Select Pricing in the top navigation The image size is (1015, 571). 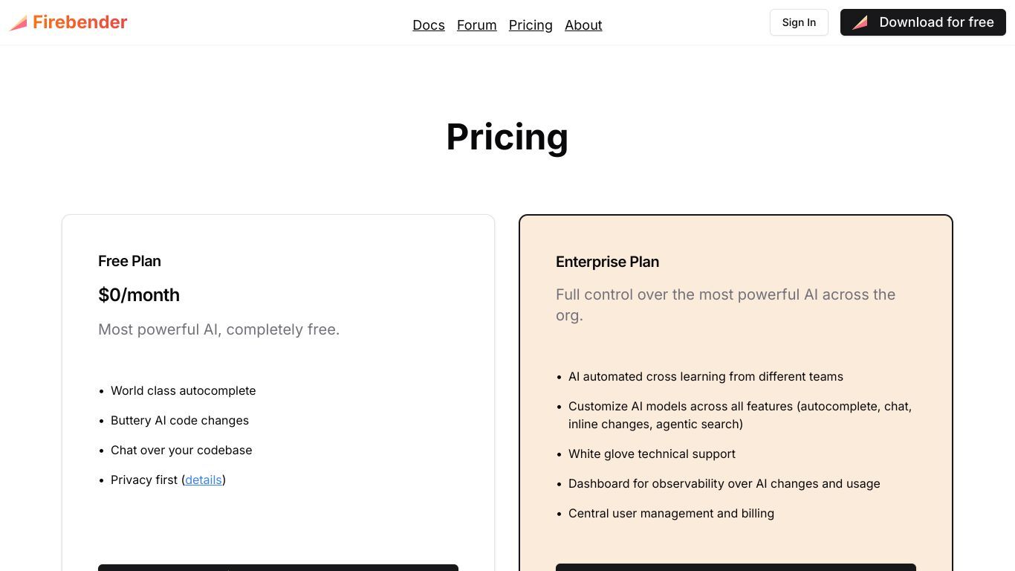[531, 25]
